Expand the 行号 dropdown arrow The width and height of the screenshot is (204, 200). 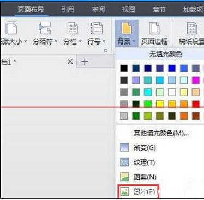coord(104,41)
